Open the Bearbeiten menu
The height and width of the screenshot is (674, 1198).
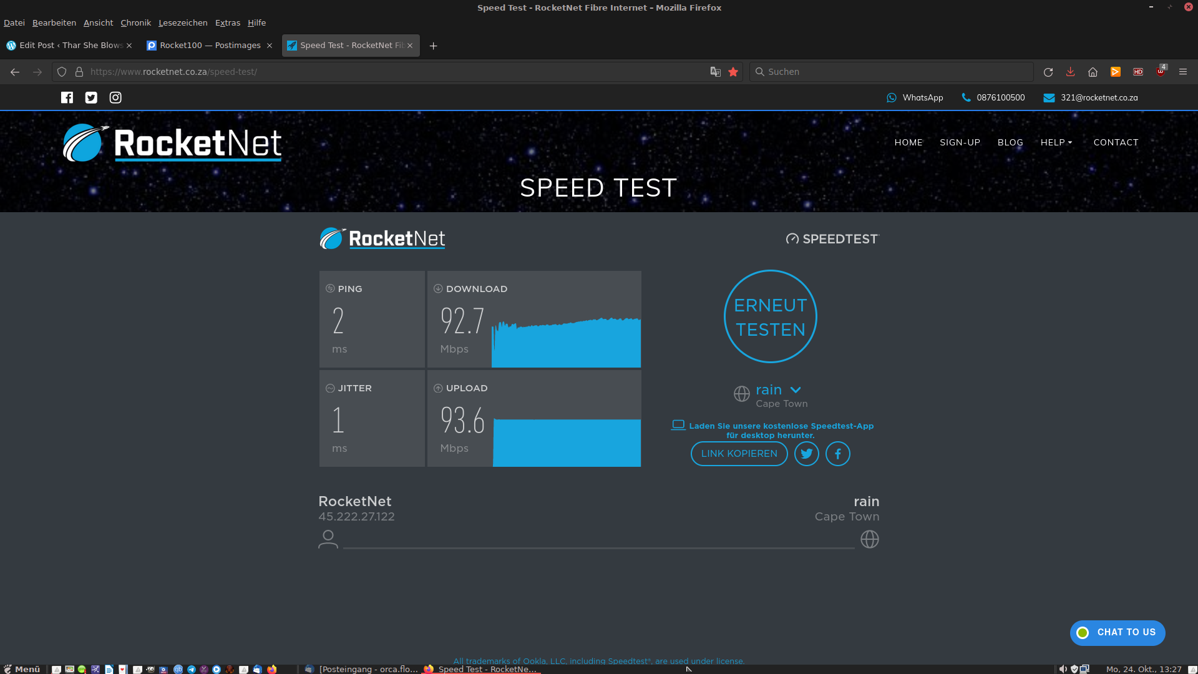tap(54, 22)
